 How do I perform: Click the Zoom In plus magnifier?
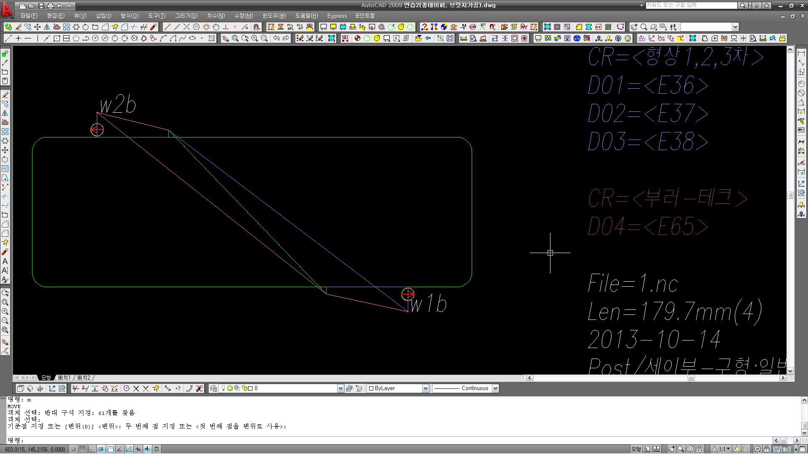(x=255, y=38)
